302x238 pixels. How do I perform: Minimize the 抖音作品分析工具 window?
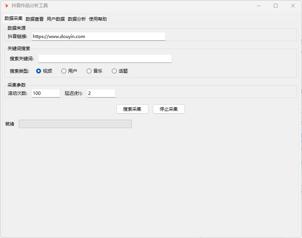259,6
